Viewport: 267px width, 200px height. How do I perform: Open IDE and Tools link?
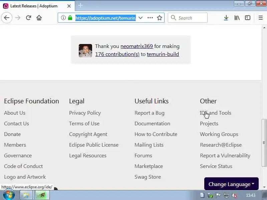click(216, 113)
